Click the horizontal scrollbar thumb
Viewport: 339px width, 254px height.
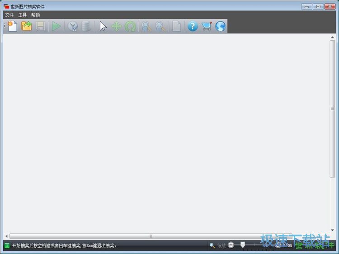151,236
